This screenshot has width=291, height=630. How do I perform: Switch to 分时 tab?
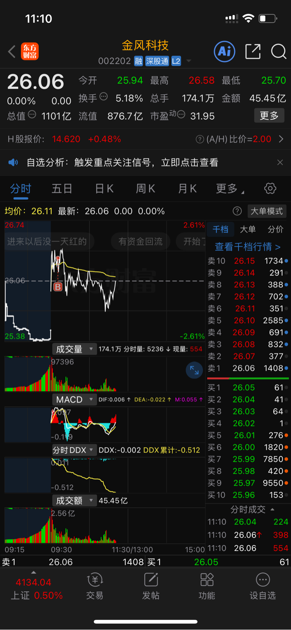20,189
